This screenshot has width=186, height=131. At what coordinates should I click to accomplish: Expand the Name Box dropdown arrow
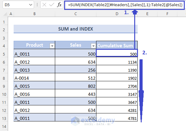click(30, 5)
